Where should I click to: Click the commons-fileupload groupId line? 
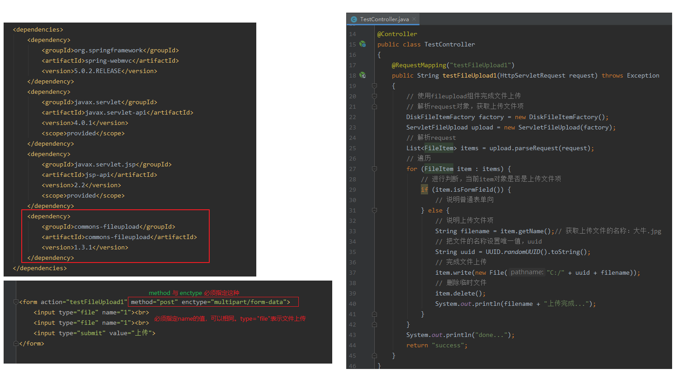pyautogui.click(x=108, y=226)
